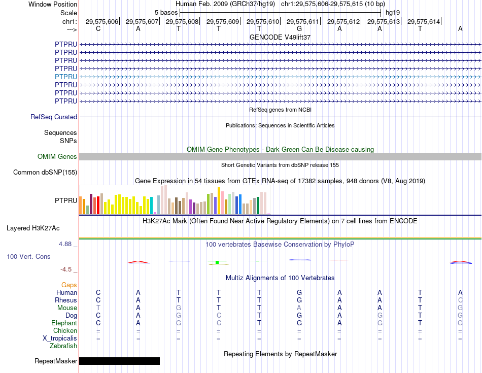Click the RefSeq Curated track label
Image resolution: width=482 pixels, height=373 pixels.
pos(54,117)
